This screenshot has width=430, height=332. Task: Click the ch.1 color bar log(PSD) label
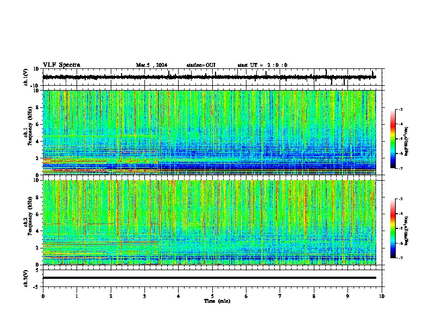(407, 142)
